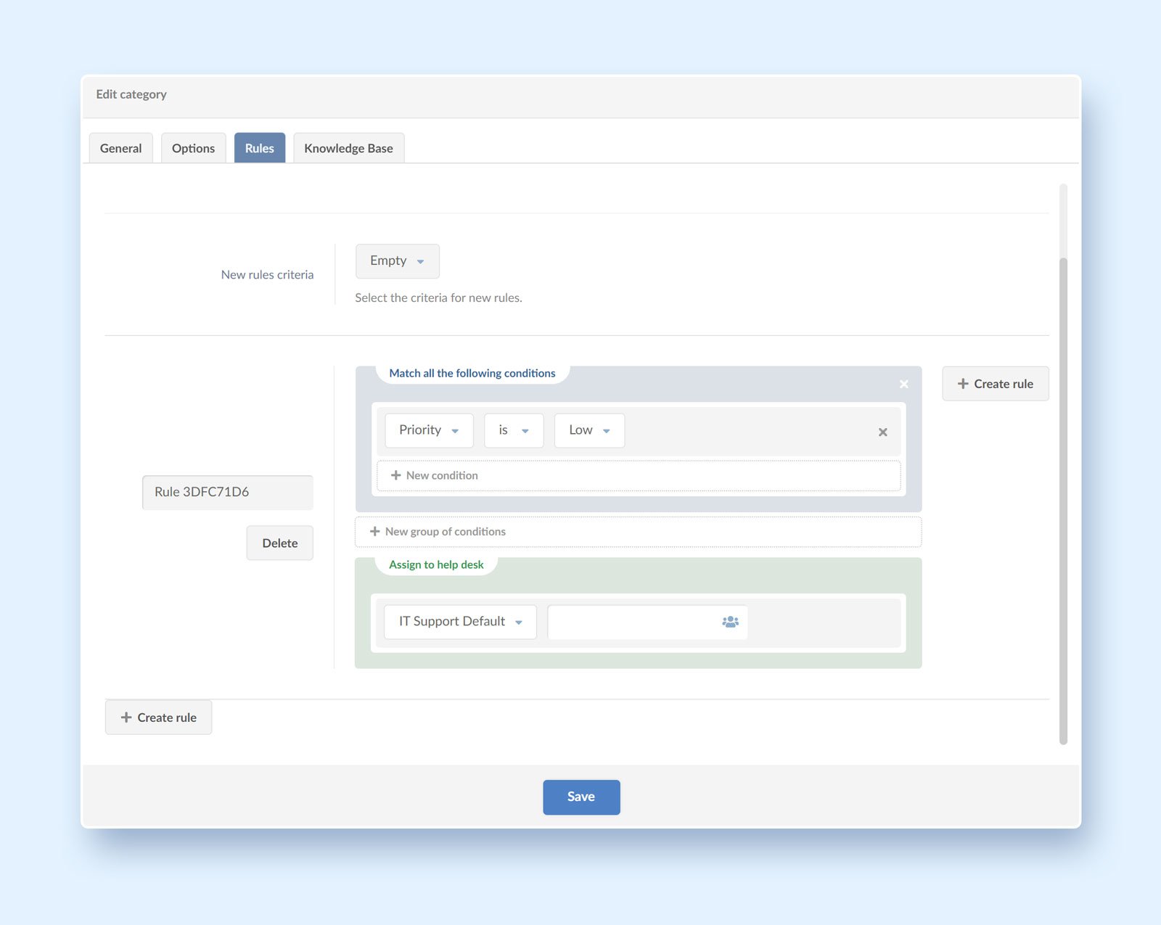Viewport: 1161px width, 925px height.
Task: Delete the rule 3DFC71D6
Action: pyautogui.click(x=279, y=542)
